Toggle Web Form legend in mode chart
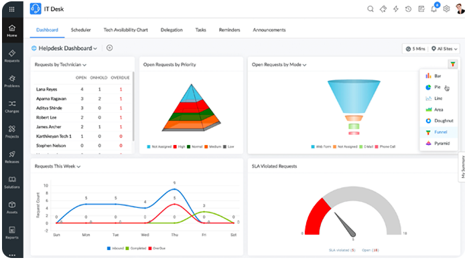The image size is (469, 260). pyautogui.click(x=321, y=146)
